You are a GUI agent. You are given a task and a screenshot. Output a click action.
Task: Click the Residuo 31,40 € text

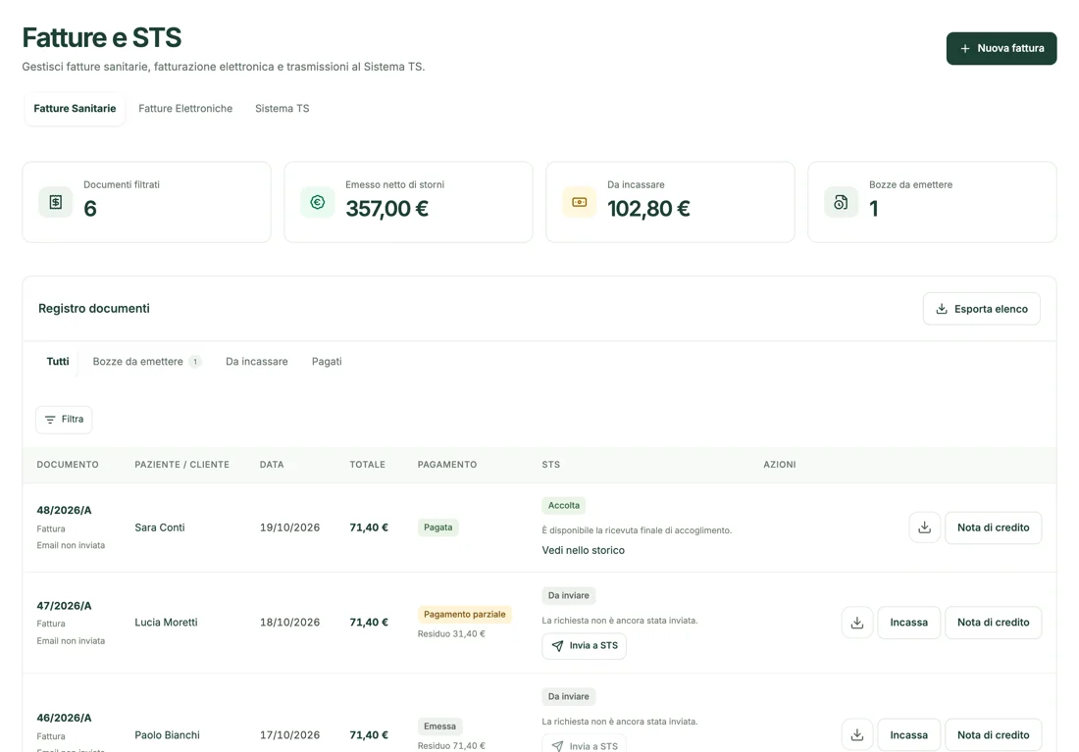tap(451, 634)
